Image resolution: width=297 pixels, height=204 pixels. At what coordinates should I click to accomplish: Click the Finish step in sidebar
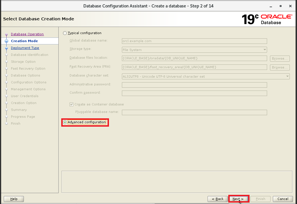(x=16, y=123)
